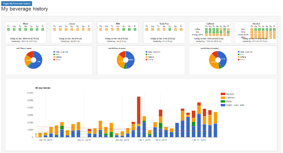Click the Water card Monday count badge
283x153 pixels.
(26, 29)
